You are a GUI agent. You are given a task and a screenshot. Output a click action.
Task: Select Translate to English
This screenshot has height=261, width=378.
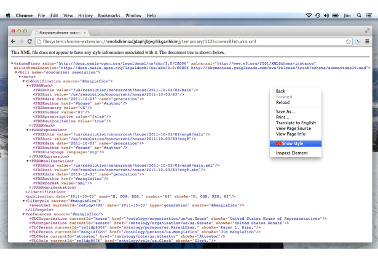tap(296, 122)
